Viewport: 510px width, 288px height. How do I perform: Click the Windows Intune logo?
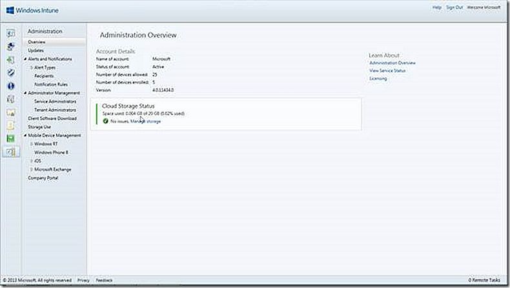tap(32, 10)
